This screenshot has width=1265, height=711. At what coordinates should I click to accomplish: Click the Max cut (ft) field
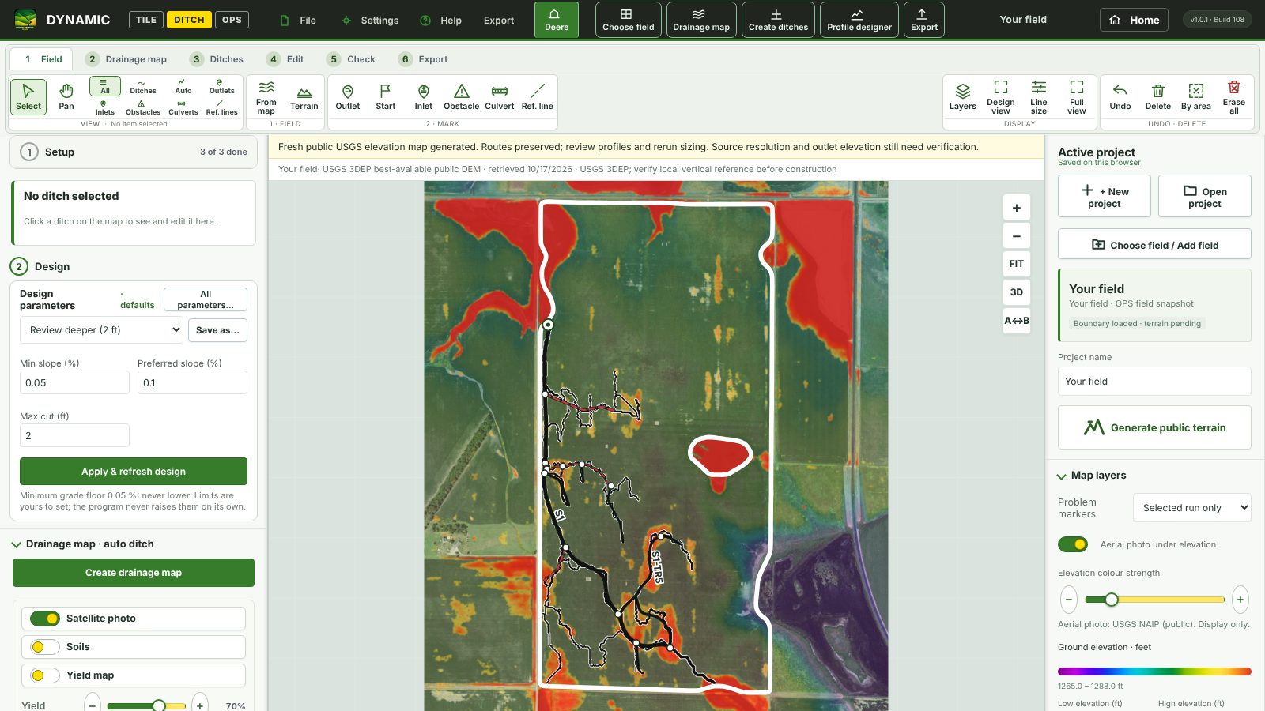[74, 435]
